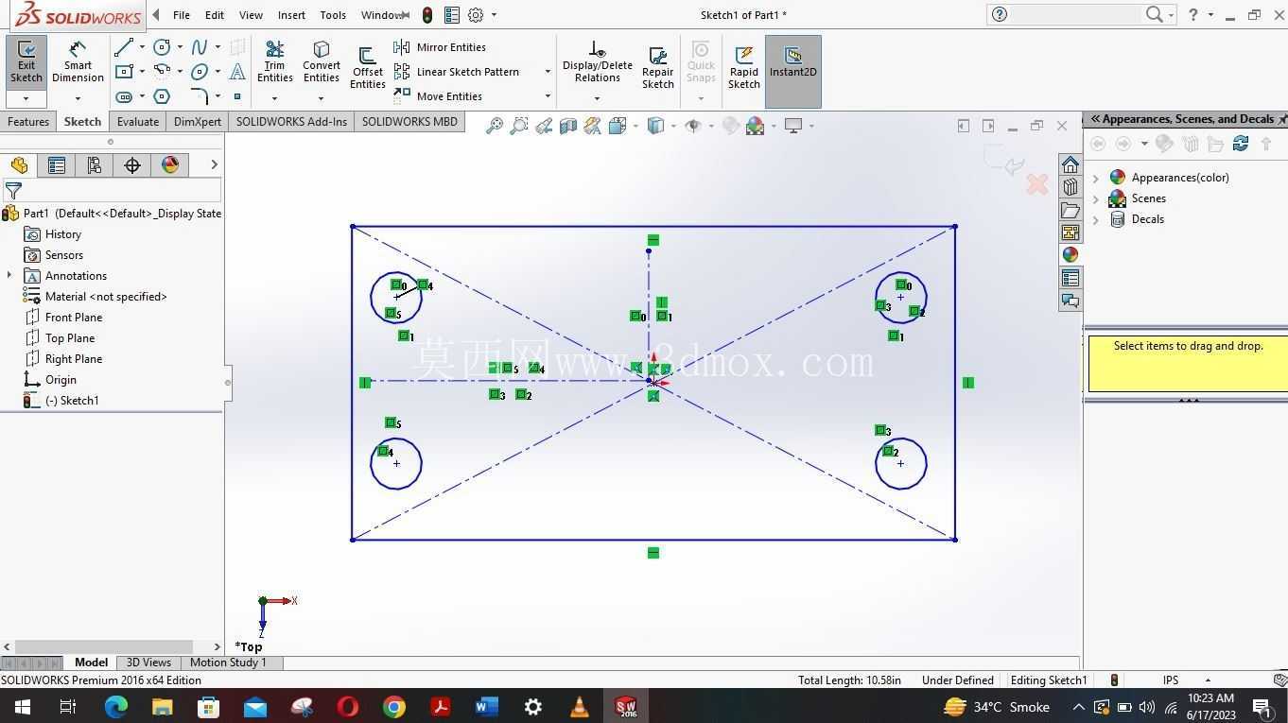This screenshot has height=723, width=1288.
Task: Open Linear Sketch Pattern dropdown arrow
Action: 547,72
